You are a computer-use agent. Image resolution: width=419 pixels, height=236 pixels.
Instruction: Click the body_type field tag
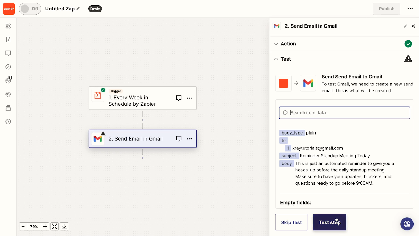click(292, 133)
